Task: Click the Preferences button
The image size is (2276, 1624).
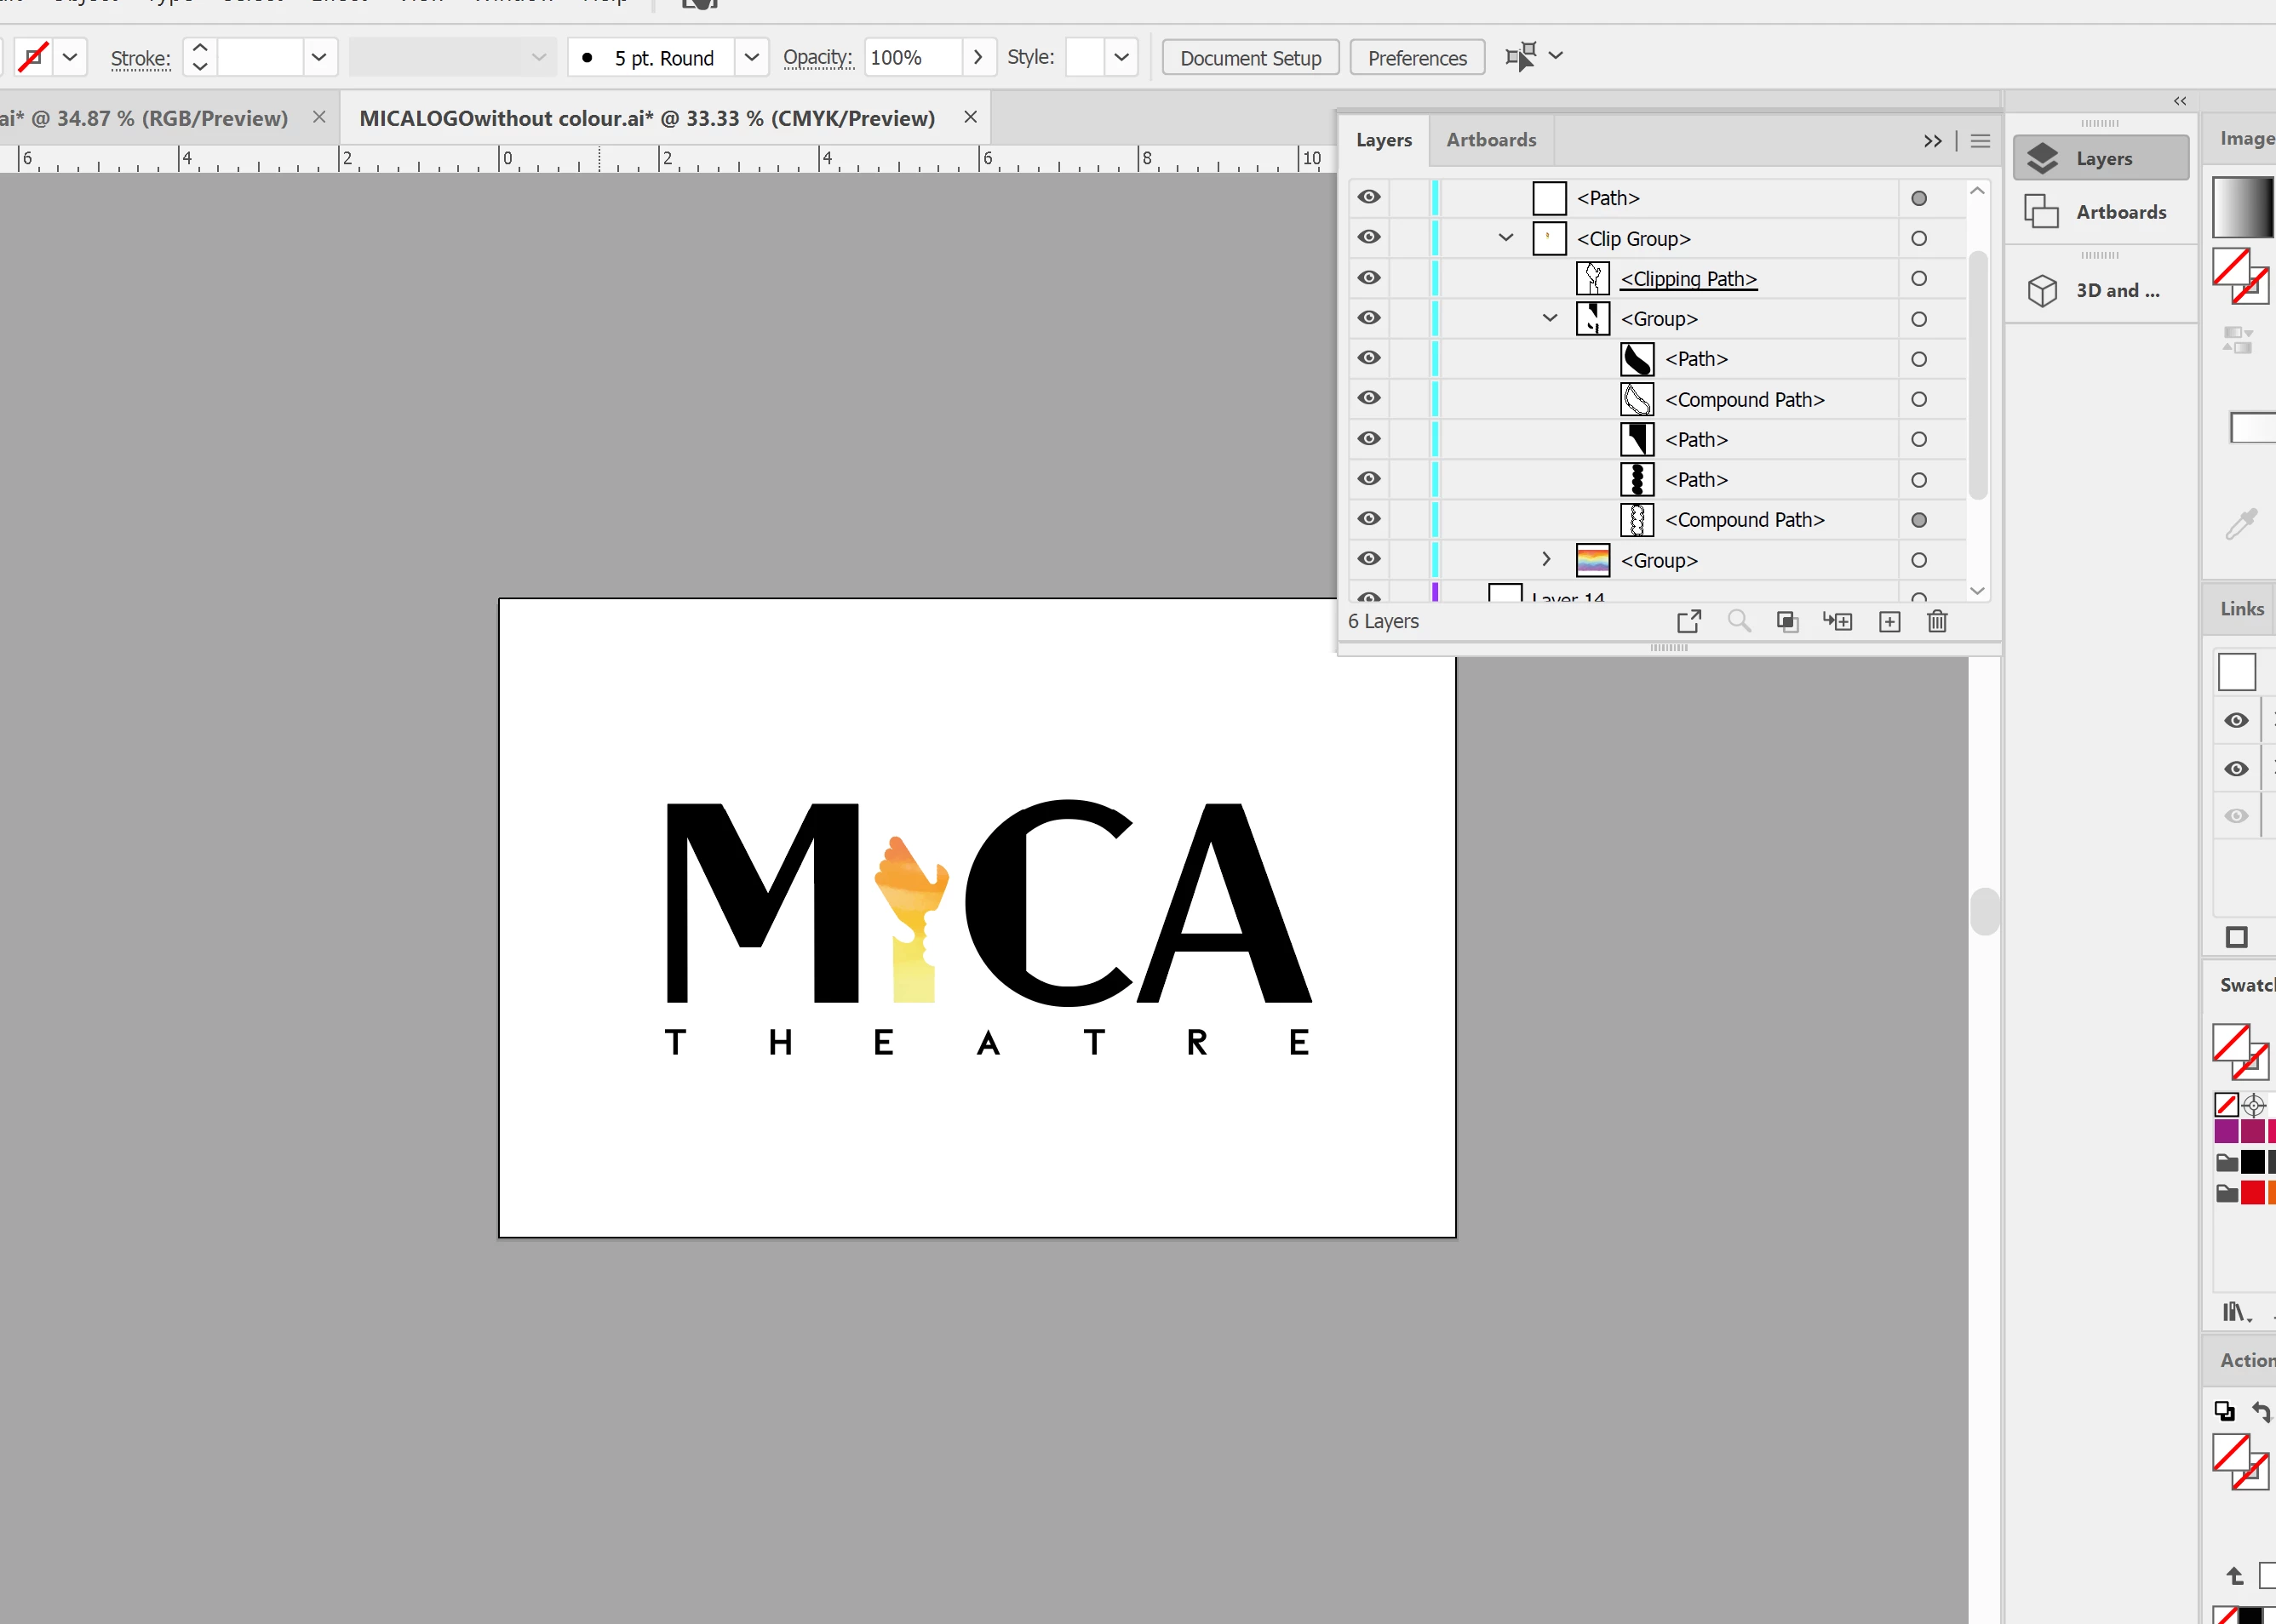Action: pyautogui.click(x=1417, y=58)
